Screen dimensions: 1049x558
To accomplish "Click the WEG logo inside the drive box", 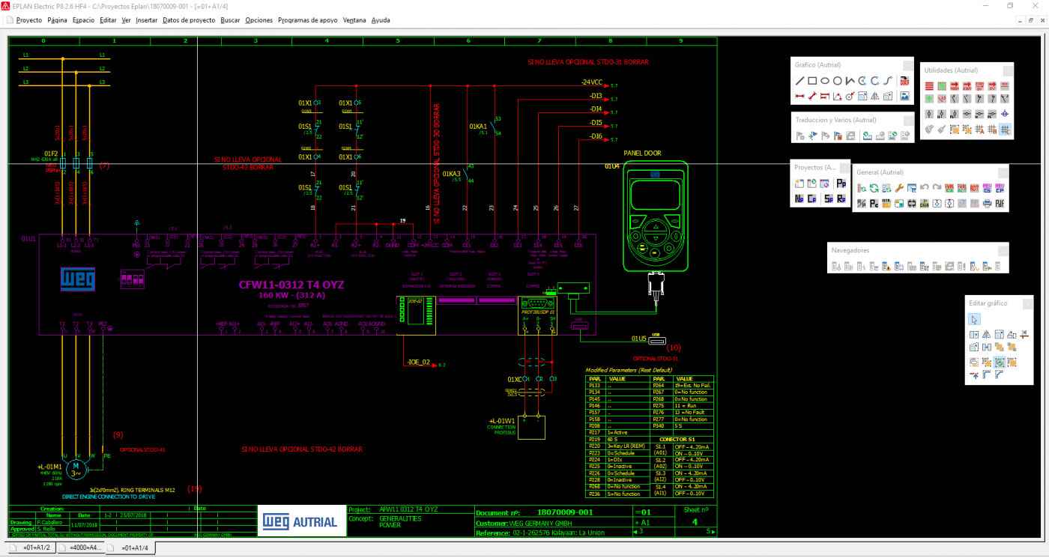I will click(79, 280).
